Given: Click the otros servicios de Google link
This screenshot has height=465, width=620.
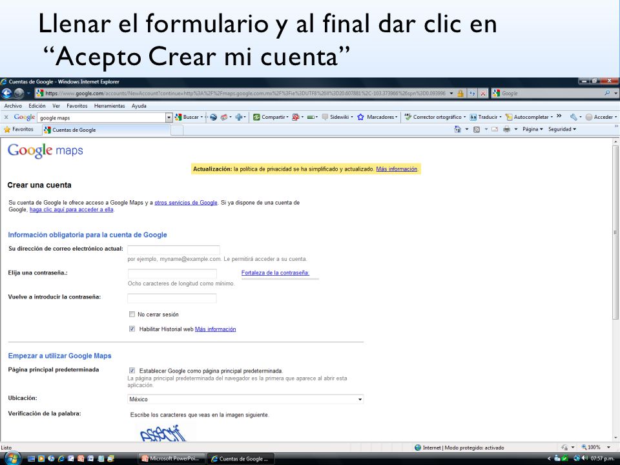Looking at the screenshot, I should click(x=186, y=202).
